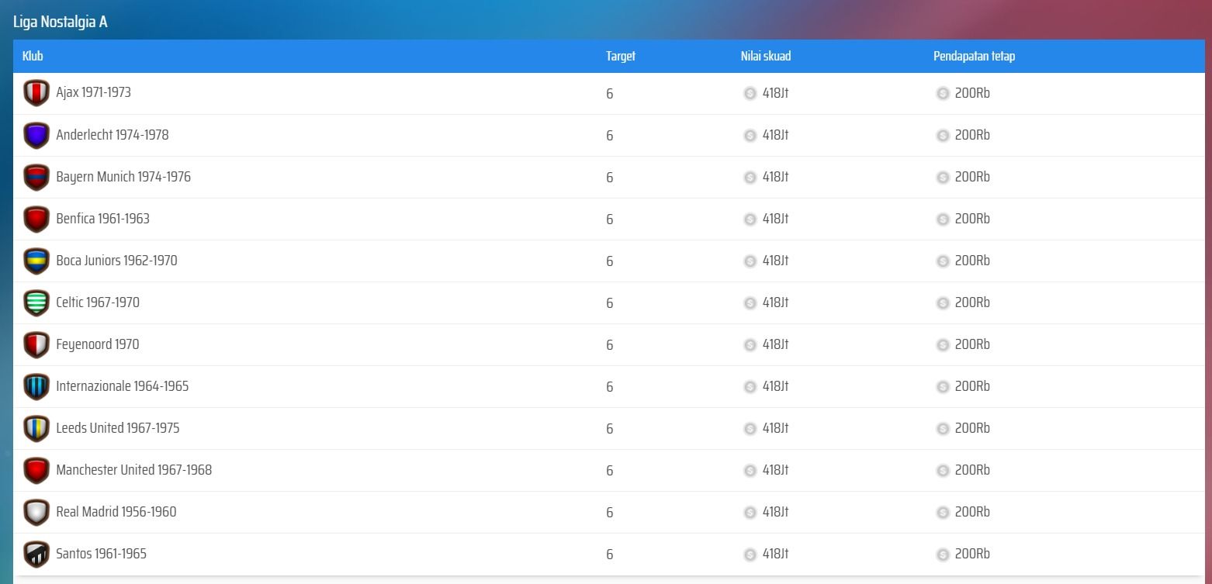Screen dimensions: 1212x584
Task: Click the Feyenoord 1970 shield icon
Action: pyautogui.click(x=36, y=344)
